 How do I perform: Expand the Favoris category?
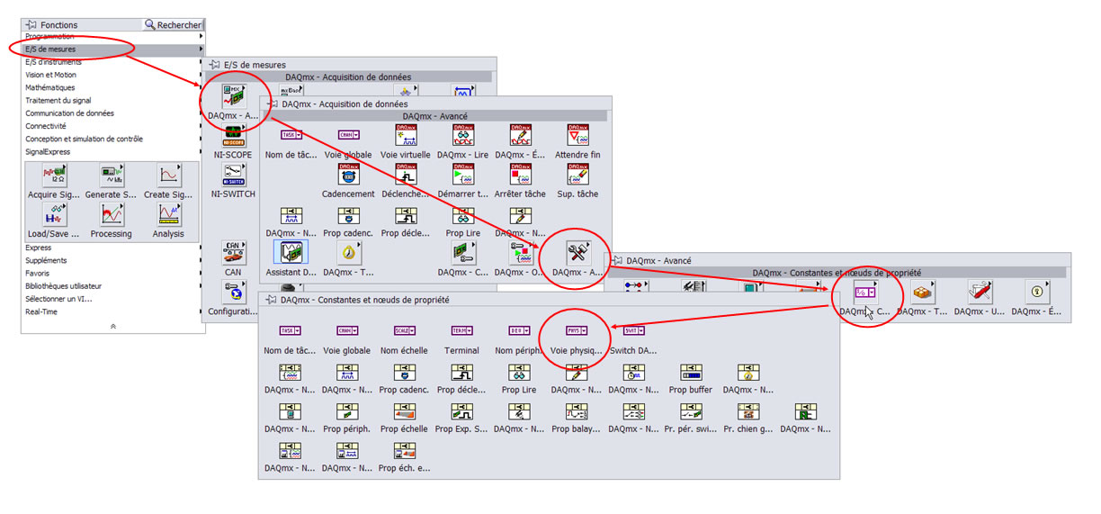(x=113, y=273)
